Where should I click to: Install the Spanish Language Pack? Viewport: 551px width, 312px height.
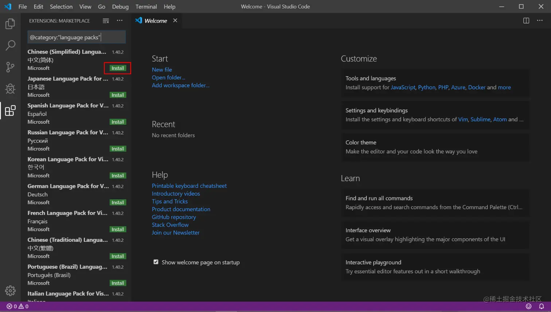pyautogui.click(x=118, y=122)
